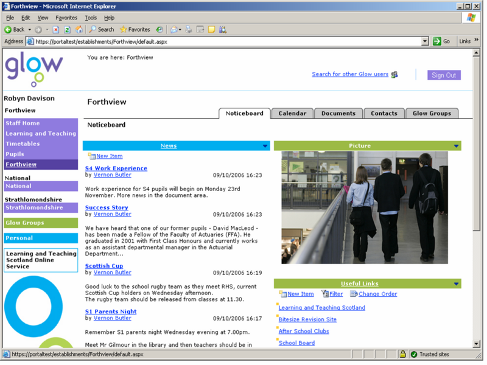Image resolution: width=487 pixels, height=365 pixels.
Task: Click the glow logo
Action: [33, 69]
